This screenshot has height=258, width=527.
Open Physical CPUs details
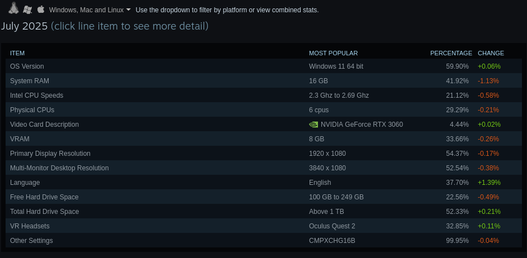pos(32,110)
